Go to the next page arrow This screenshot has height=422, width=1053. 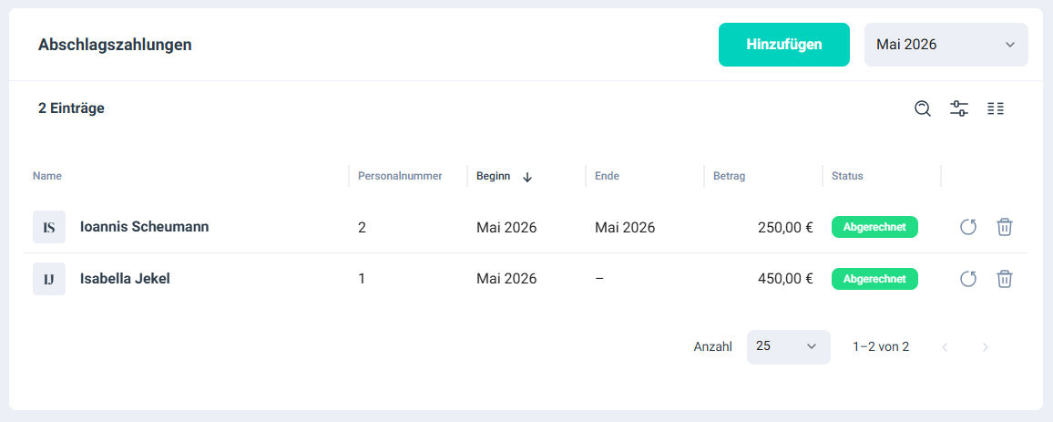986,346
